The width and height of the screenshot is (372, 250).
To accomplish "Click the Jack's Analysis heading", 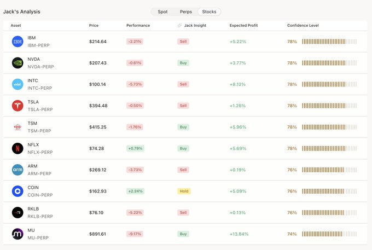I will coord(21,11).
